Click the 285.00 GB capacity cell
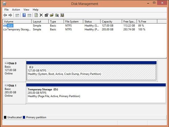Viewport: 169px width, 127px height. (x=107, y=29)
